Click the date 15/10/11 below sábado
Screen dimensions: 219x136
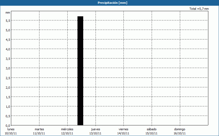(x=151, y=133)
